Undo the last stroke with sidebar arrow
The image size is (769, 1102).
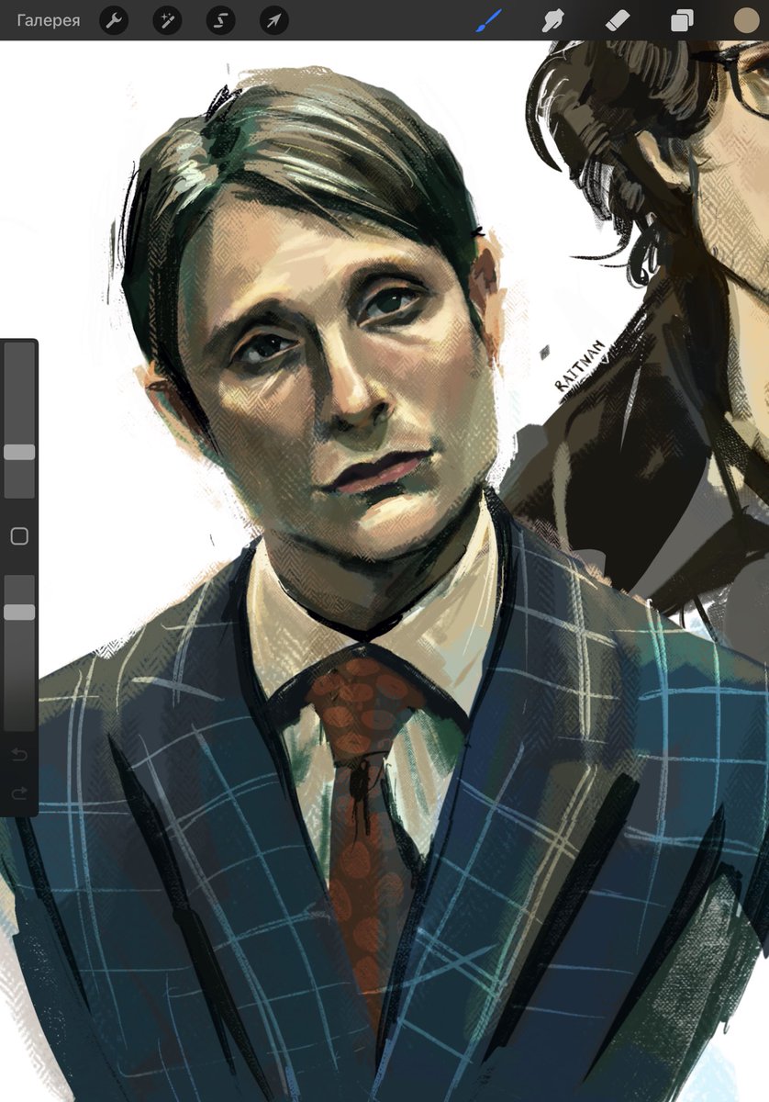(x=19, y=755)
